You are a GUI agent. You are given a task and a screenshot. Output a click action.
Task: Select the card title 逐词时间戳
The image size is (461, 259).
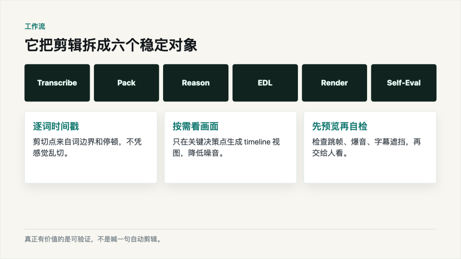56,127
